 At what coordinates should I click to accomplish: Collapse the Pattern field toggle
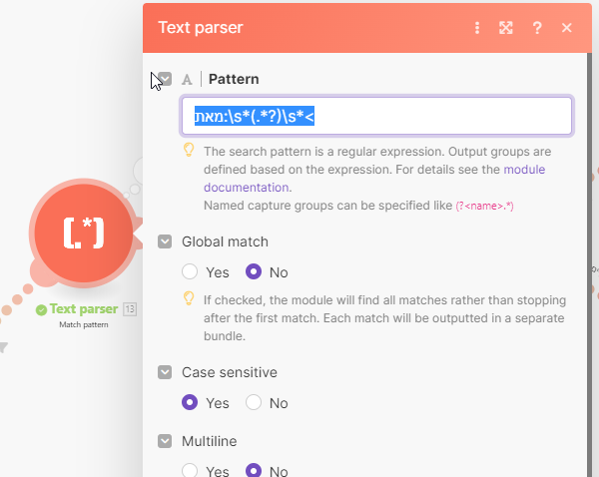[x=165, y=79]
